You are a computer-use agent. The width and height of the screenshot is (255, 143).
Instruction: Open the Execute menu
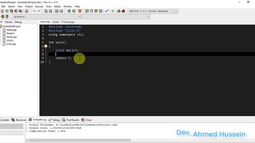[39, 6]
